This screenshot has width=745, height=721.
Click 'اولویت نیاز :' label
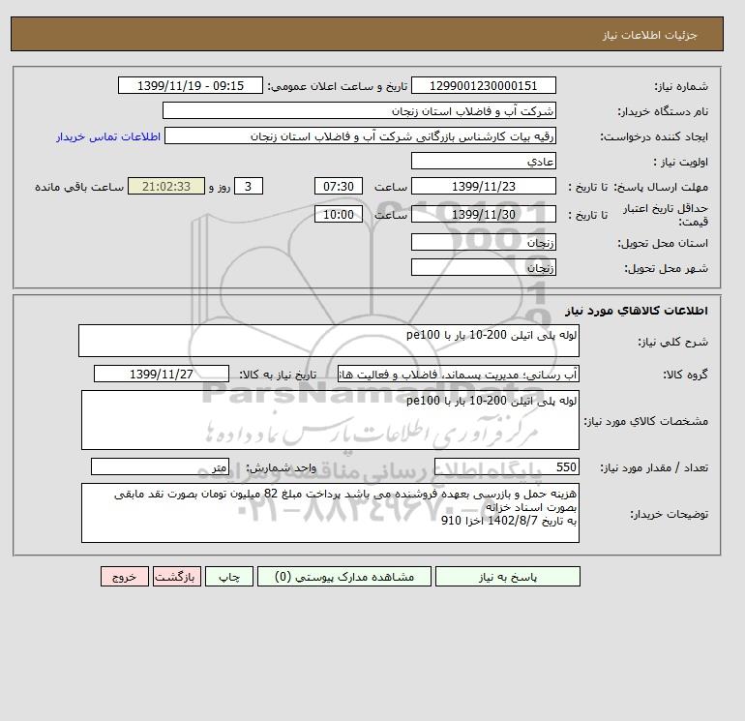[x=681, y=162]
